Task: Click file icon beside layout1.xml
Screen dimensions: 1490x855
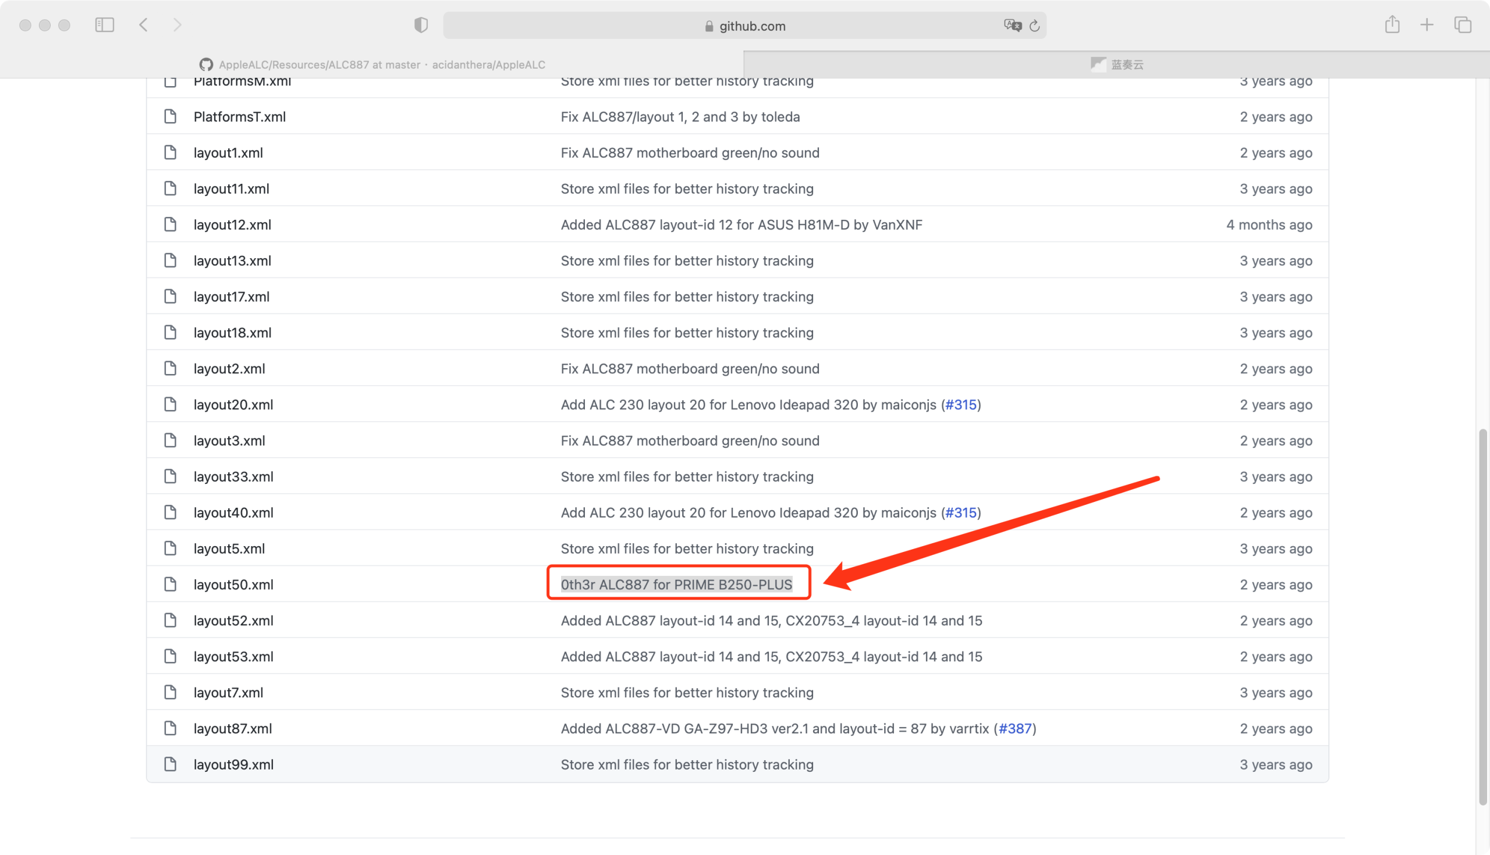Action: tap(171, 152)
